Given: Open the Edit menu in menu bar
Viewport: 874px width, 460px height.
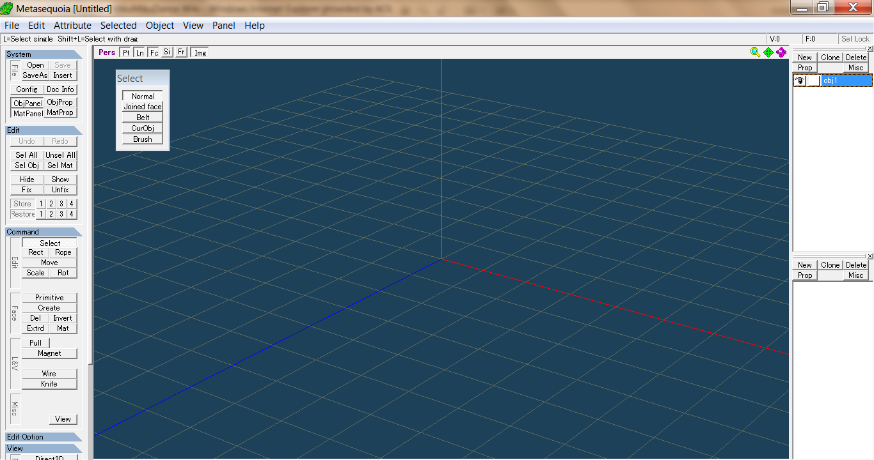Looking at the screenshot, I should tap(36, 26).
